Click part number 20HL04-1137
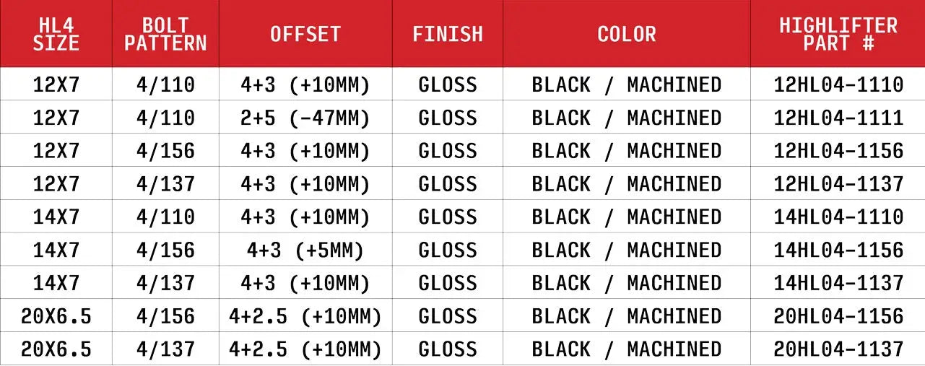Image resolution: width=925 pixels, height=366 pixels. [x=838, y=349]
